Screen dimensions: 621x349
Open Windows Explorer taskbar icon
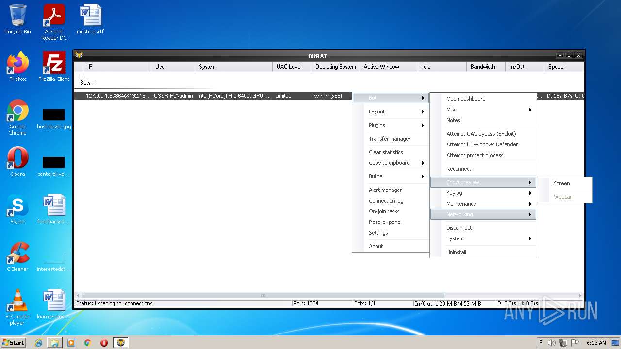(55, 343)
